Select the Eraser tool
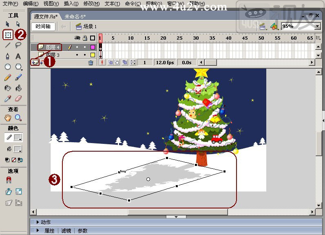 [x=18, y=98]
